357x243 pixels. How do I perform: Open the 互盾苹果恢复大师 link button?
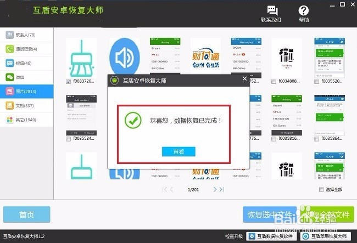tap(325, 236)
